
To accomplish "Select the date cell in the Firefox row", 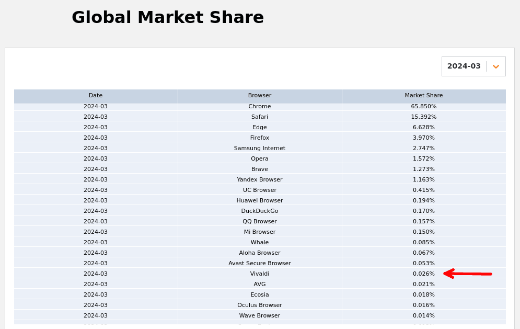I will pos(96,138).
